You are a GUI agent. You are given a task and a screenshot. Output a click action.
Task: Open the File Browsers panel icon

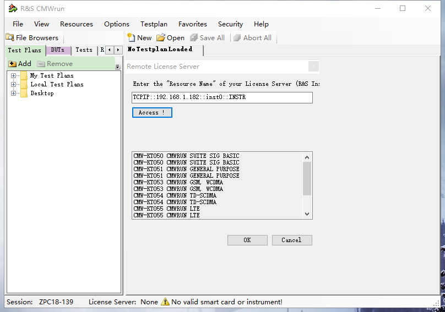pos(10,37)
